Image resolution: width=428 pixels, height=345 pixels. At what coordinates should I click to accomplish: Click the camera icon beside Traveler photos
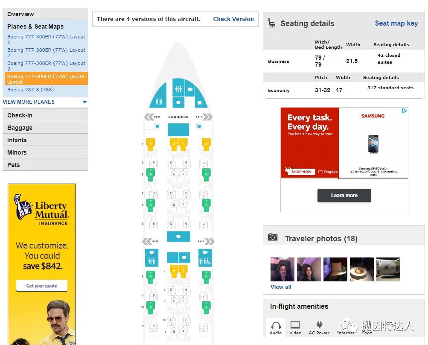coord(273,237)
